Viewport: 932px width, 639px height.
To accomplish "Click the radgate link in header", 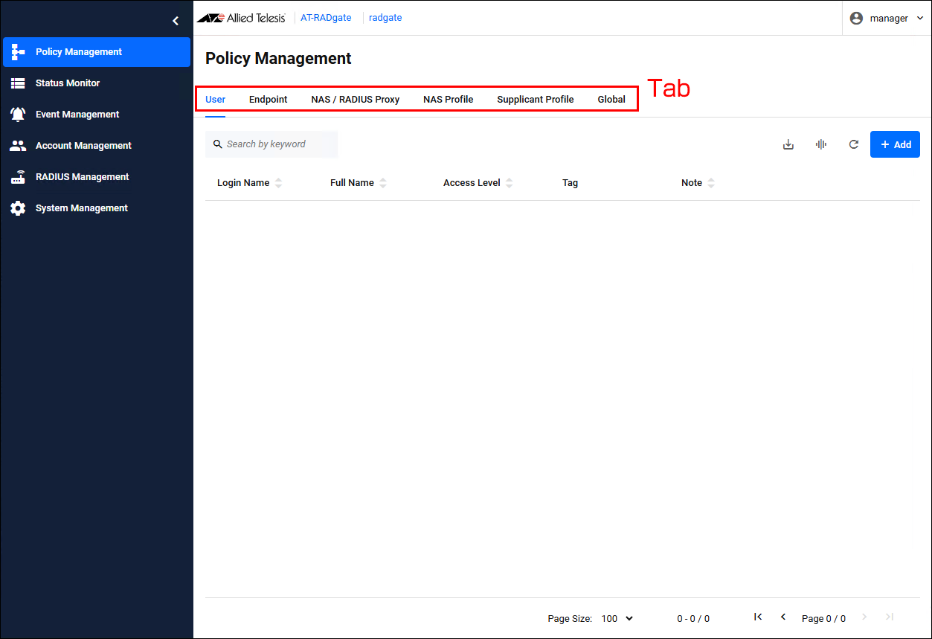I will tap(385, 18).
